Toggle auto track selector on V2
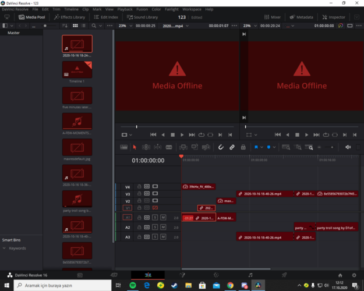 (147, 200)
